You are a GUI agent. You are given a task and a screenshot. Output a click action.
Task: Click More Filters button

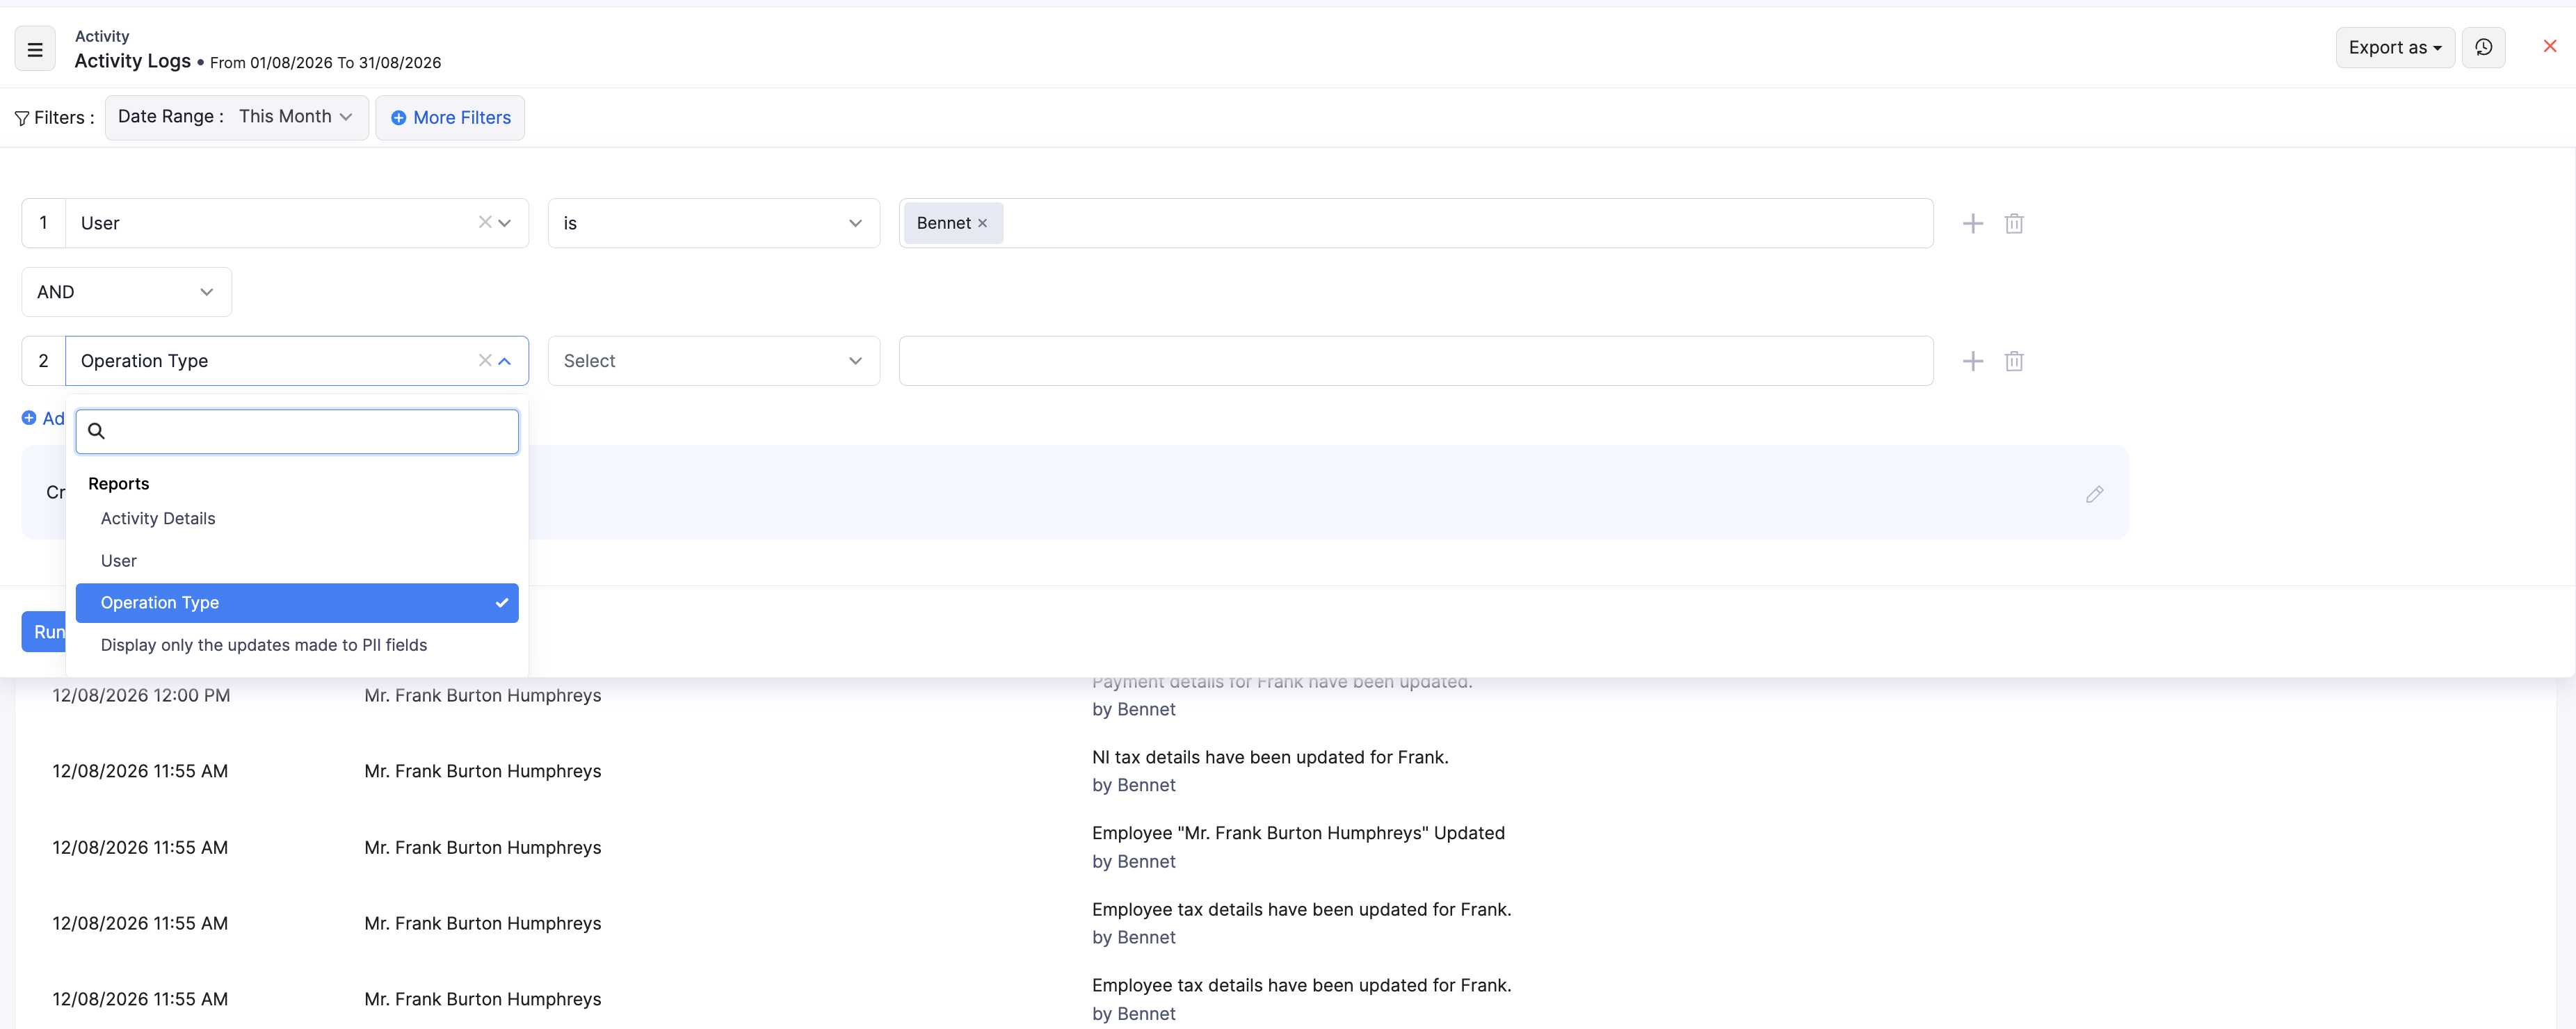450,117
